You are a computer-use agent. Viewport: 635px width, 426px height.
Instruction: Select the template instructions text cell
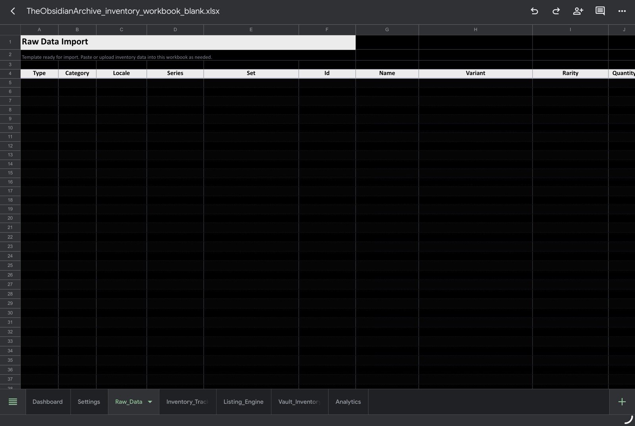(x=188, y=55)
